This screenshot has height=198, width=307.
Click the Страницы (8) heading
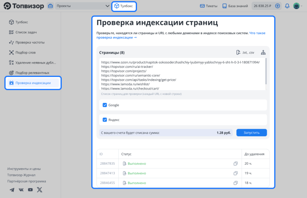tap(112, 52)
